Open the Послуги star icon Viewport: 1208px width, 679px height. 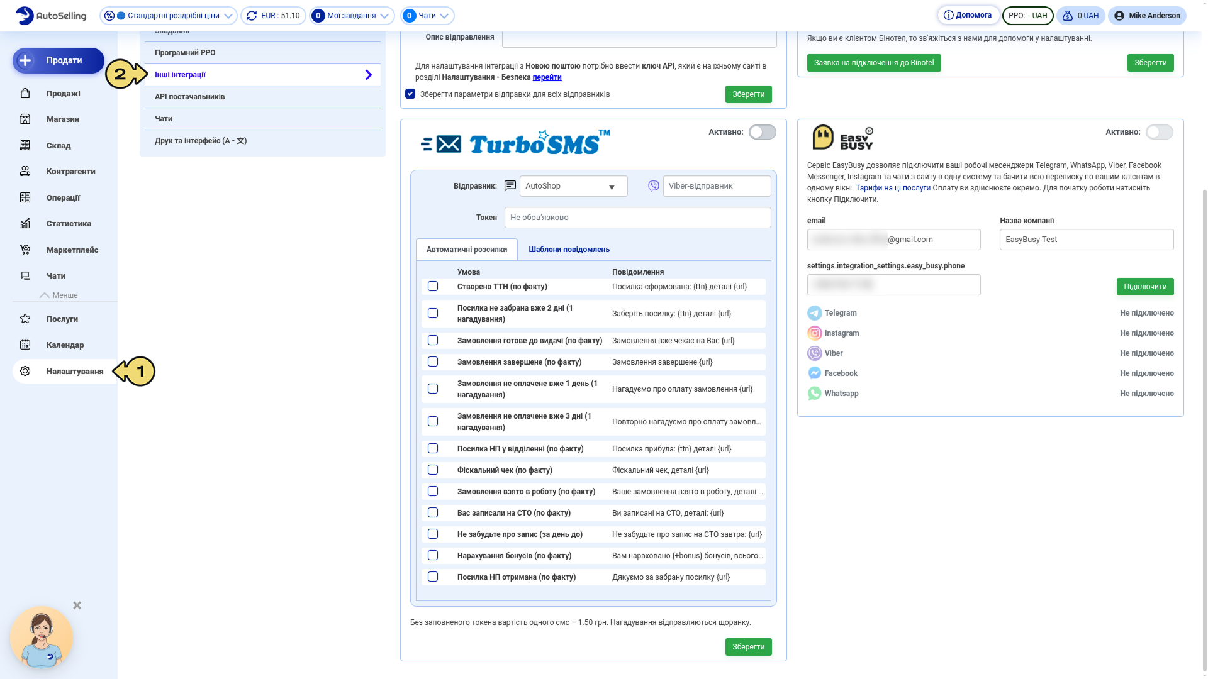pos(25,319)
